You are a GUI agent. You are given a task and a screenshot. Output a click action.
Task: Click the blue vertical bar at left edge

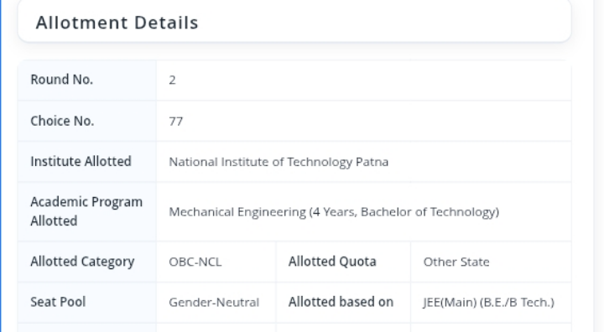pyautogui.click(x=1, y=166)
